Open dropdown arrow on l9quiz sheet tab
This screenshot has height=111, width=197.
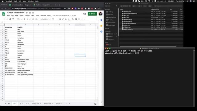(x=62, y=104)
